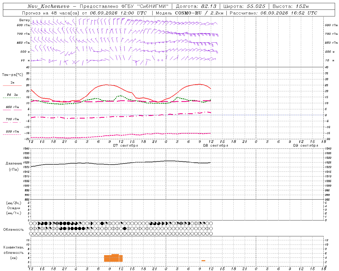Select the latitude value 55.025
Image resolution: width=339 pixels, height=271 pixels.
[x=256, y=6]
